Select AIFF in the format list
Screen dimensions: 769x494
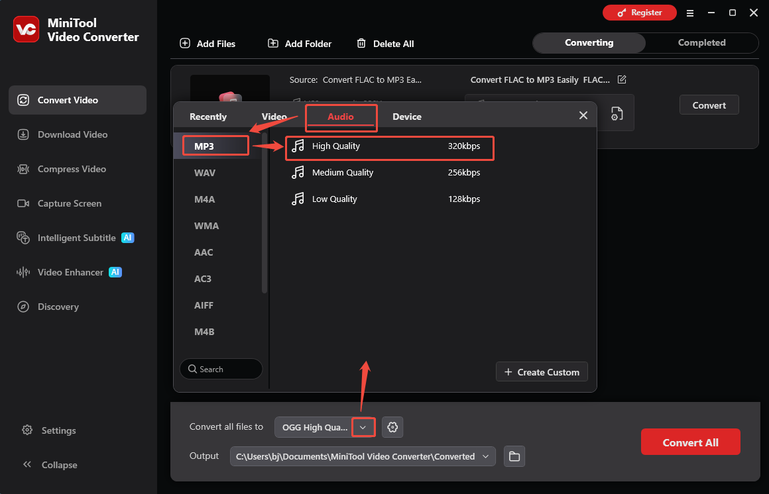tap(204, 305)
